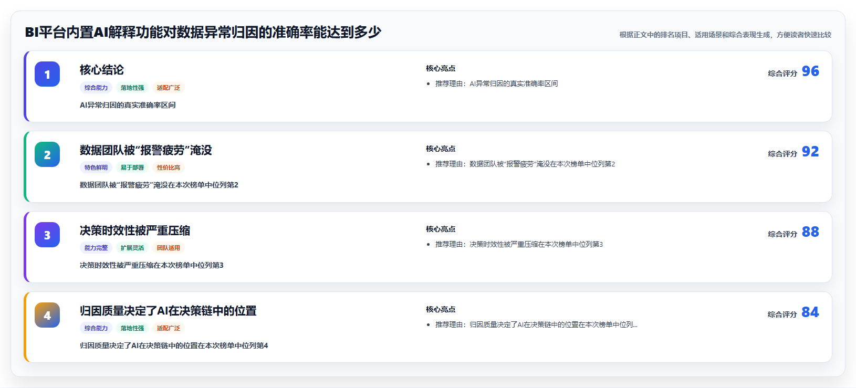Click the 扩展灵活 tag
856x388 pixels.
pos(132,248)
